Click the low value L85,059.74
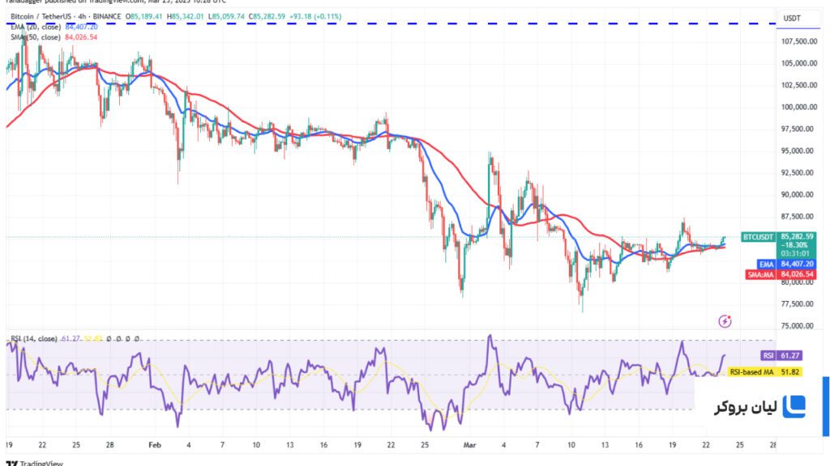The height and width of the screenshot is (466, 830). click(226, 16)
